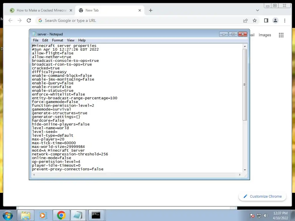
Task: Open the Notepad View menu
Action: coord(71,40)
